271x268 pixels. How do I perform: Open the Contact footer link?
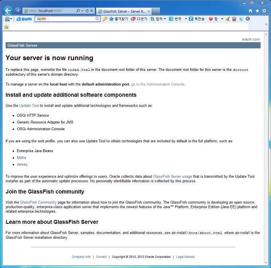pos(101,257)
